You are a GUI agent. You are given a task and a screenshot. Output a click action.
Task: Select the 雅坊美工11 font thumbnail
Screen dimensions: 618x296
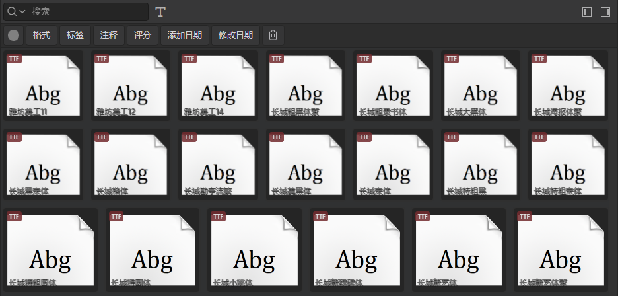pos(44,85)
